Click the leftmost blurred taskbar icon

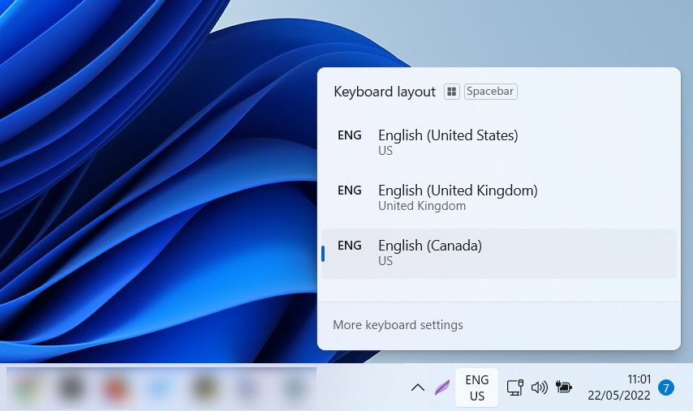(x=29, y=388)
